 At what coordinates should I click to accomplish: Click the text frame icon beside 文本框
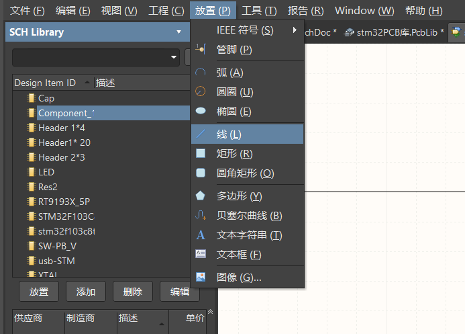[201, 254]
